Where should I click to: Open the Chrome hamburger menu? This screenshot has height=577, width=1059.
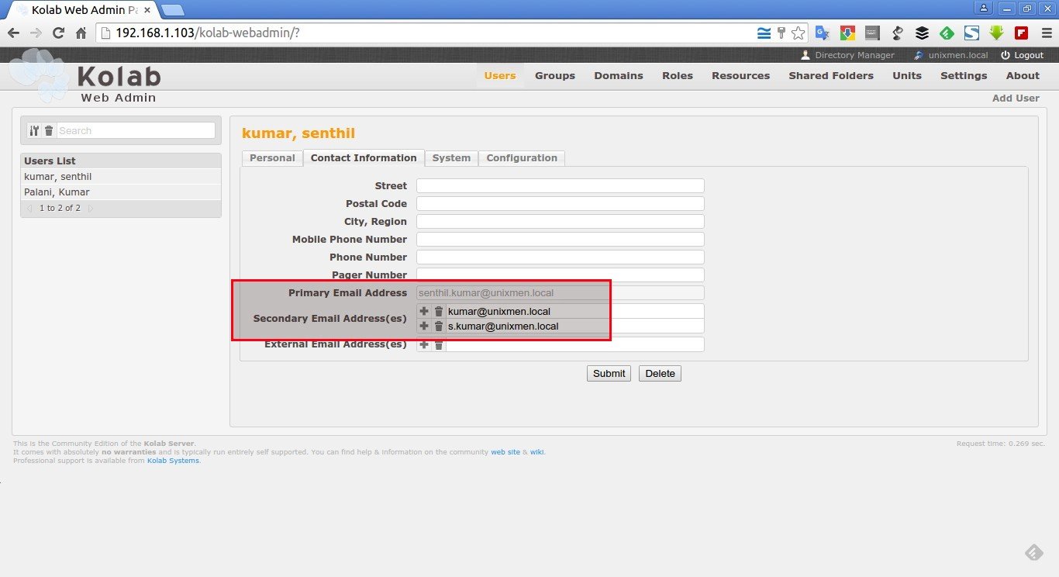click(1045, 33)
